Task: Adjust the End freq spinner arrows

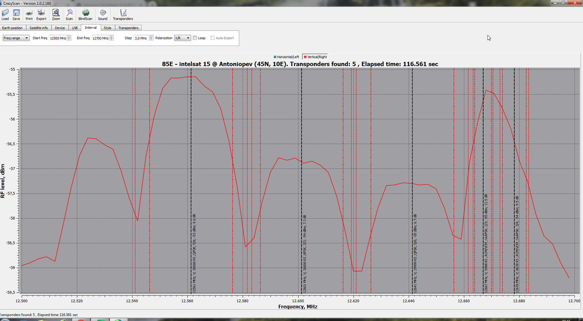Action: 112,38
